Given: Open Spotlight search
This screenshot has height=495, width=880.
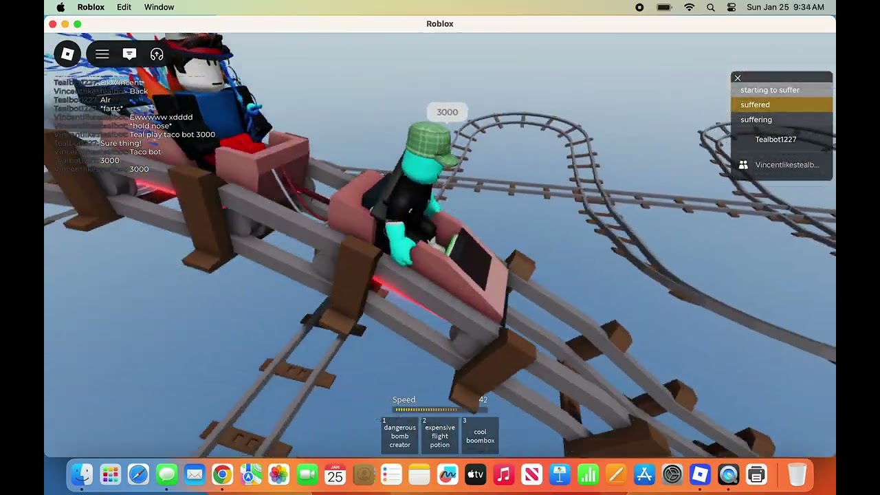Looking at the screenshot, I should 711,7.
